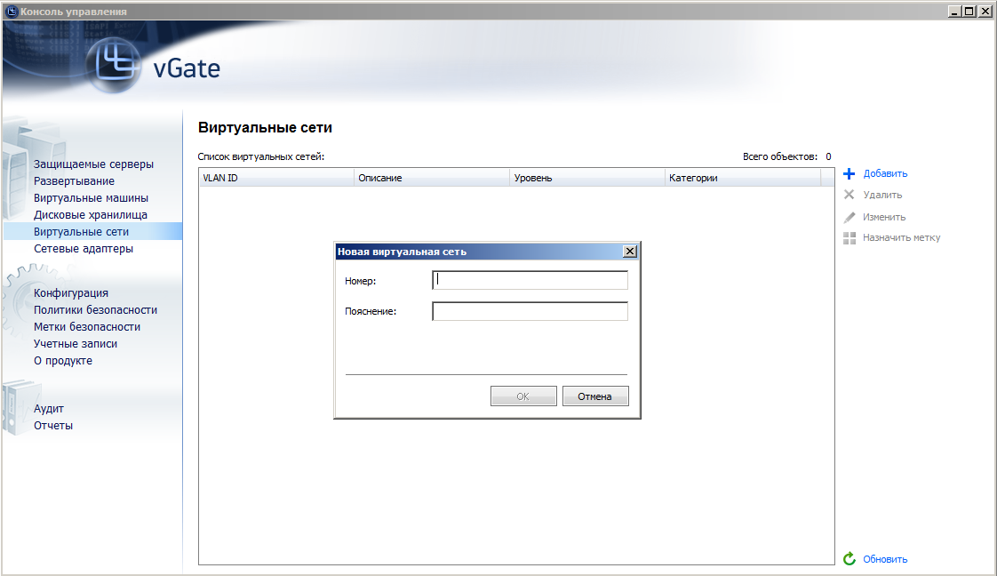
Task: Click the blue plus Add icon
Action: pos(849,173)
